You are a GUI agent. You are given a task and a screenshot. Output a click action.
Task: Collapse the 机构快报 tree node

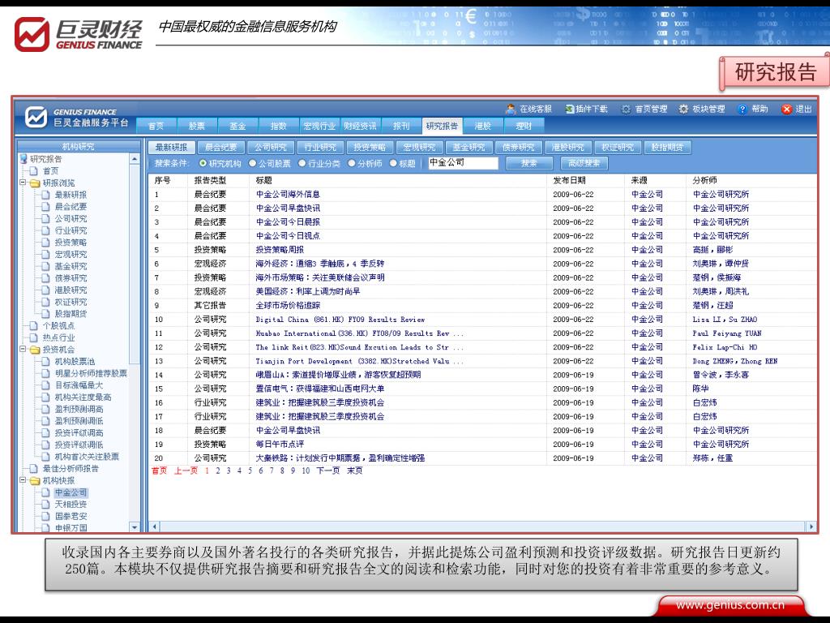coord(23,480)
